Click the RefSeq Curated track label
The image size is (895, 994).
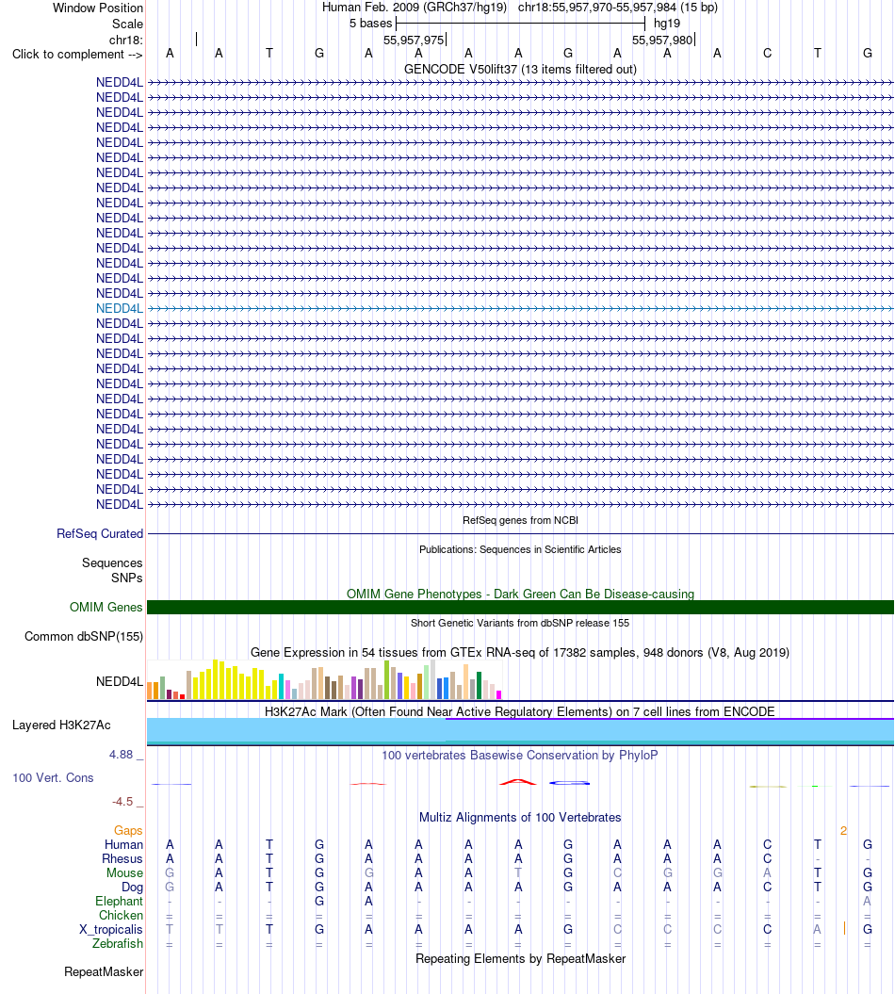point(100,534)
